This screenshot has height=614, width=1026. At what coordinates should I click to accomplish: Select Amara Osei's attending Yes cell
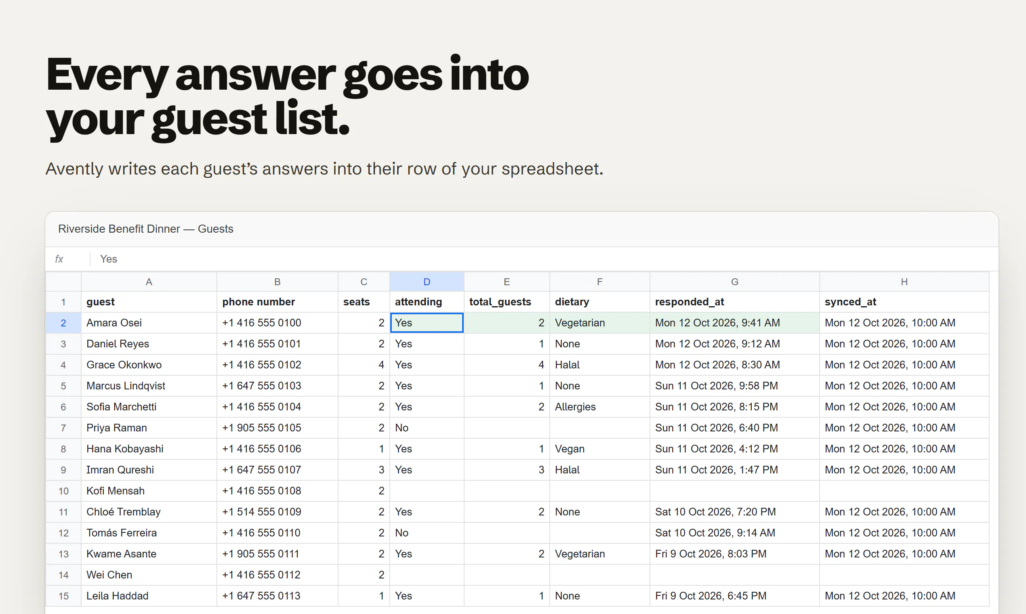427,323
